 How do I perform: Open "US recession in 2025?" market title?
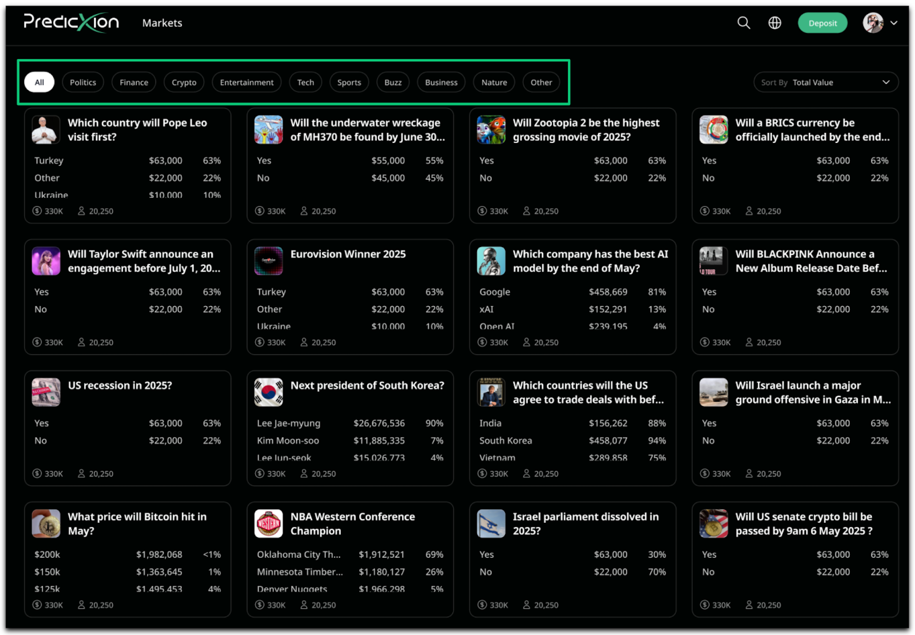click(120, 386)
